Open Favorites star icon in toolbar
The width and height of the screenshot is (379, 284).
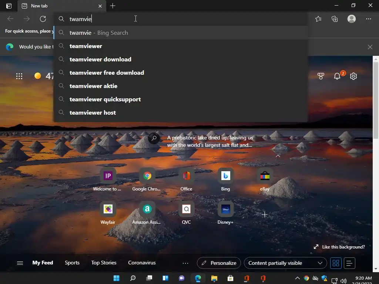(318, 19)
